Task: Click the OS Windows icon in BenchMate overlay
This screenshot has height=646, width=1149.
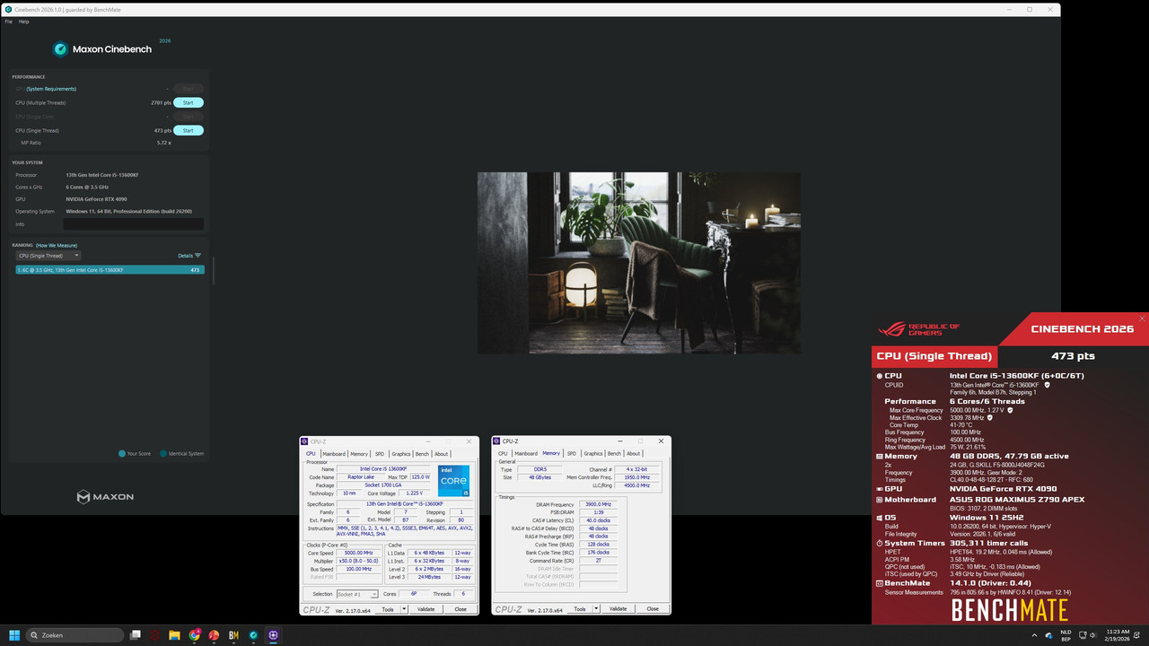Action: 880,518
